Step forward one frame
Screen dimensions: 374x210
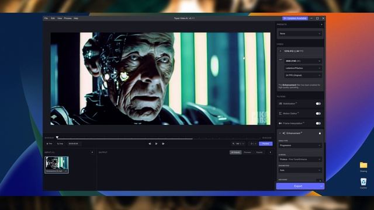click(163, 143)
